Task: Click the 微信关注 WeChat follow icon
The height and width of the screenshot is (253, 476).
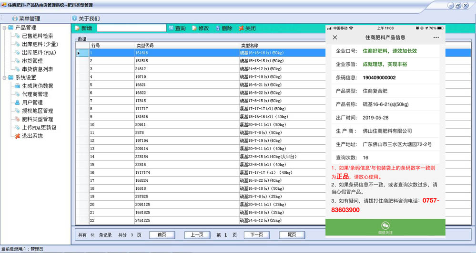Action: coord(385,226)
